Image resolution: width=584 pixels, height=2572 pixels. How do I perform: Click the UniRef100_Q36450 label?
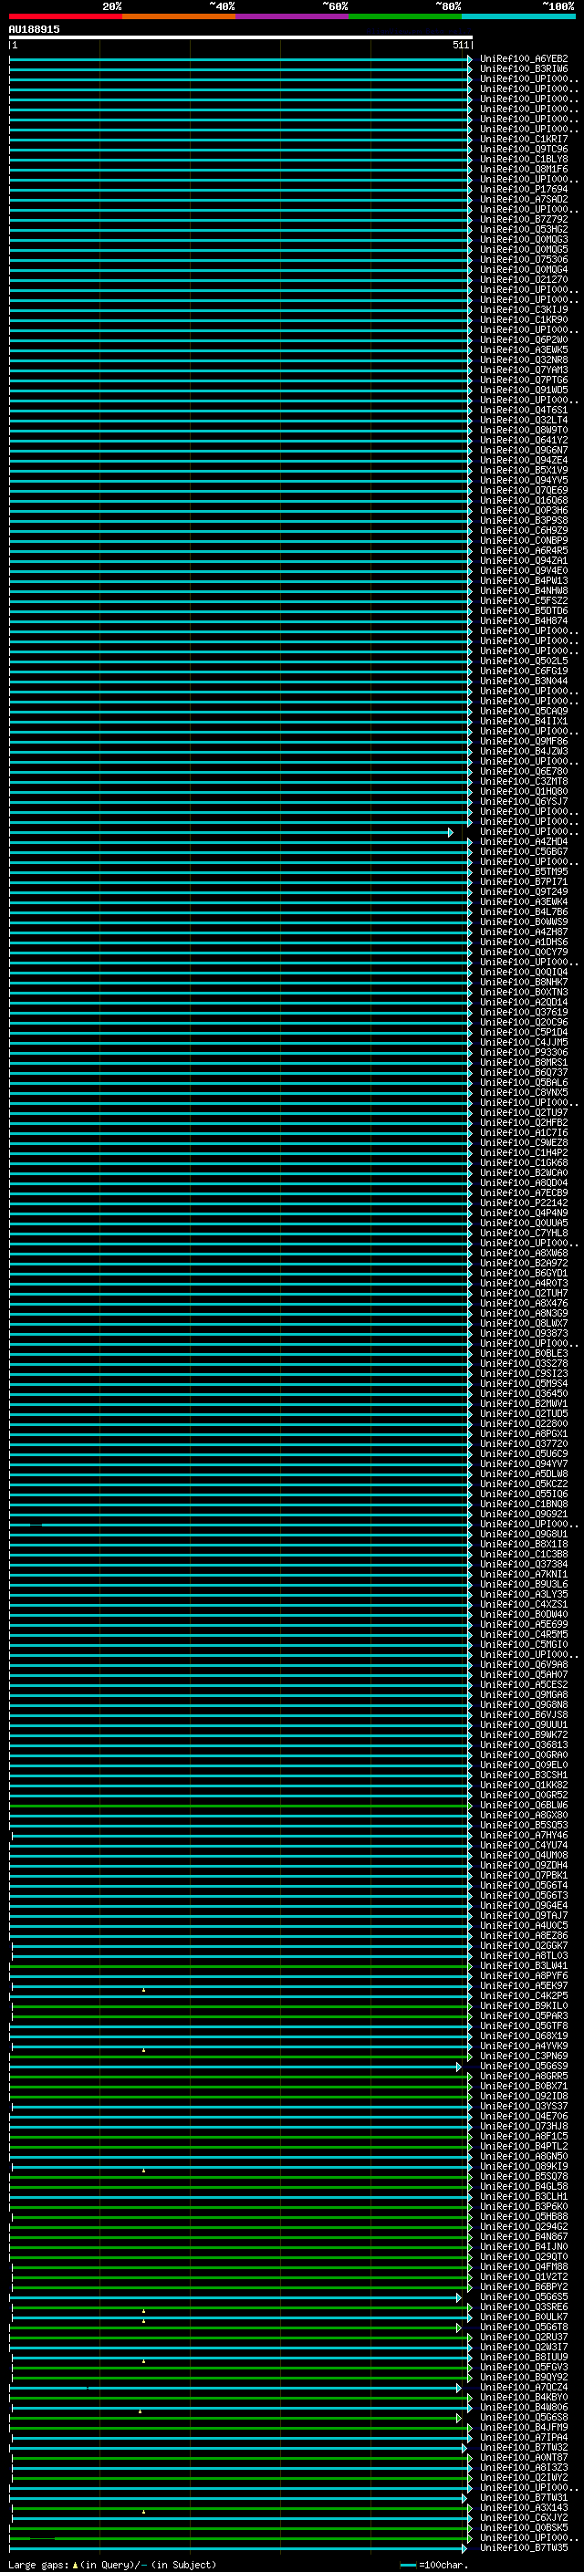[524, 1393]
